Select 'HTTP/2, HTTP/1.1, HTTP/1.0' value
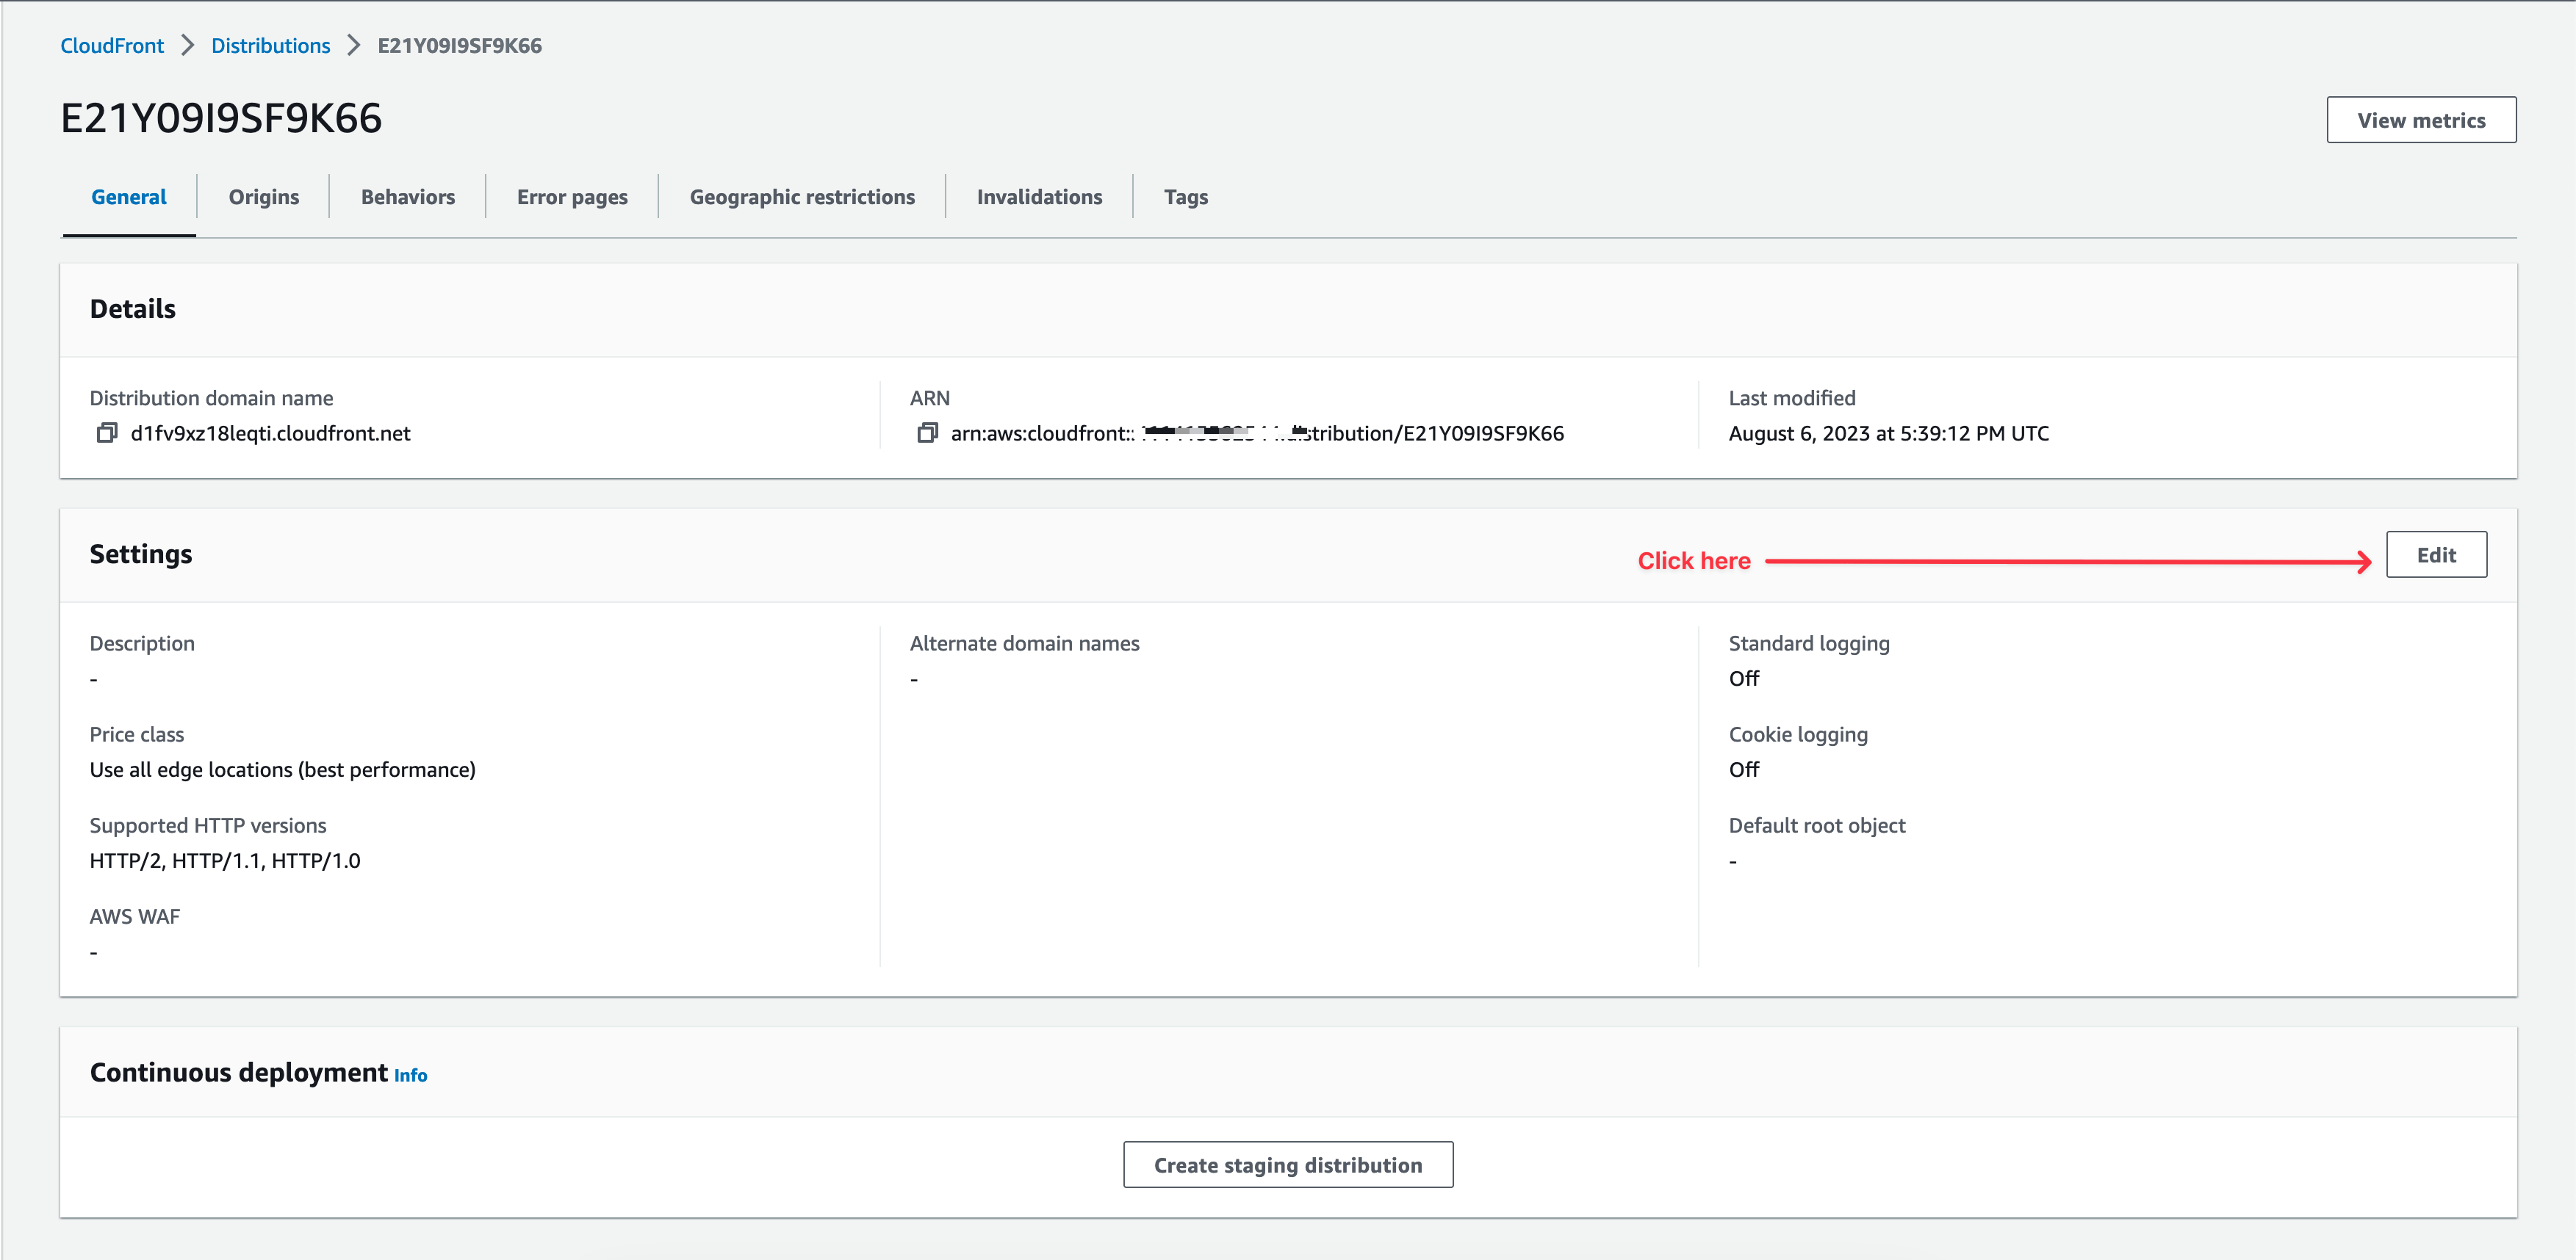The height and width of the screenshot is (1260, 2576). tap(225, 861)
